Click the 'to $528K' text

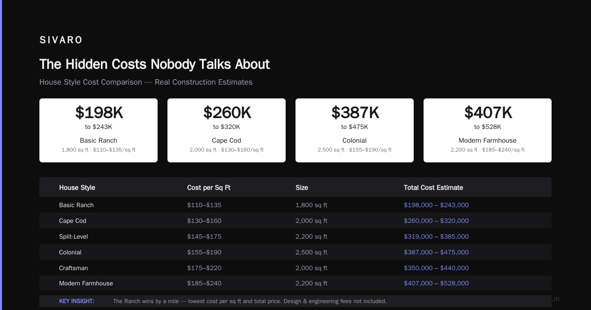pyautogui.click(x=488, y=127)
